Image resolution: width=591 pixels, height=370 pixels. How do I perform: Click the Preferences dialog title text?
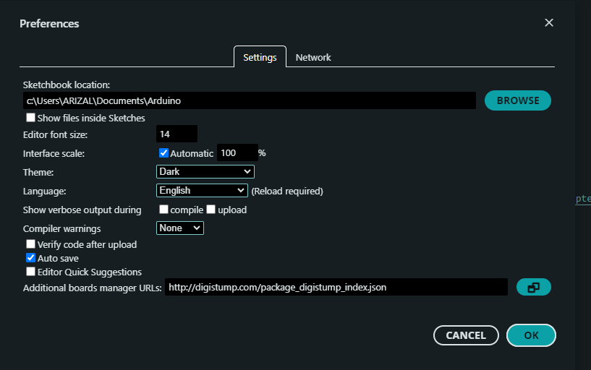click(49, 23)
